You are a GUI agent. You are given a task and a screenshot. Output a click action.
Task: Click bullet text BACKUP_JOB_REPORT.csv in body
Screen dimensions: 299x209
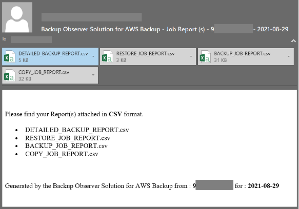pos(66,146)
